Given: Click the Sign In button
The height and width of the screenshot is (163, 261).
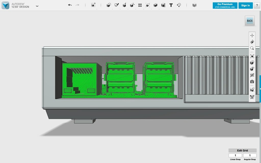Looking at the screenshot, I should 245,6.
